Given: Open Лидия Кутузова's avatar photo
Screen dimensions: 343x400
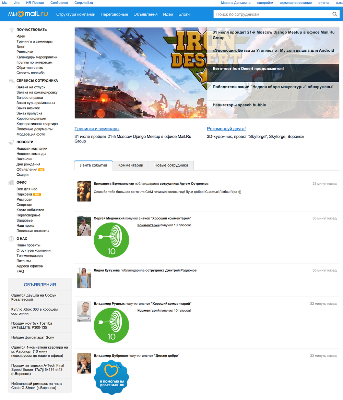Looking at the screenshot, I should click(84, 278).
